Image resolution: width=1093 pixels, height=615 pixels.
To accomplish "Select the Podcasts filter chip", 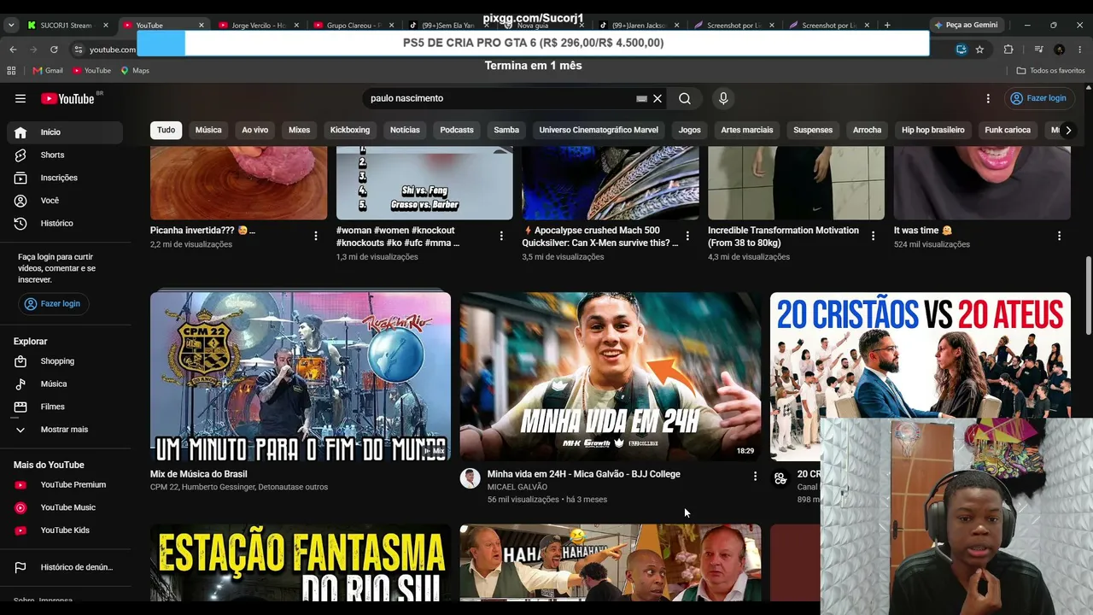I will 457,130.
